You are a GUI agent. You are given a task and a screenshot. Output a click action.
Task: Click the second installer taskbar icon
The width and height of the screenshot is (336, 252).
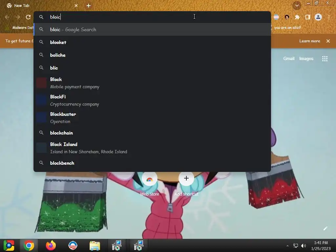139,245
